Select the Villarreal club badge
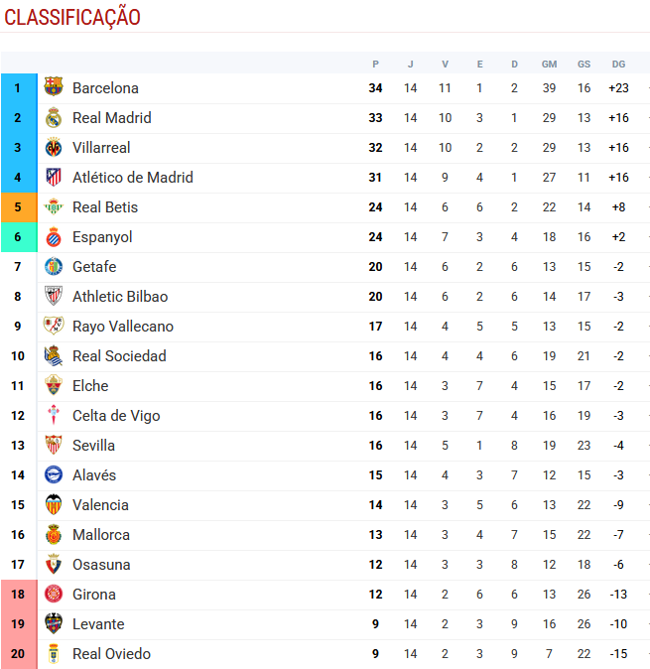 click(x=54, y=148)
